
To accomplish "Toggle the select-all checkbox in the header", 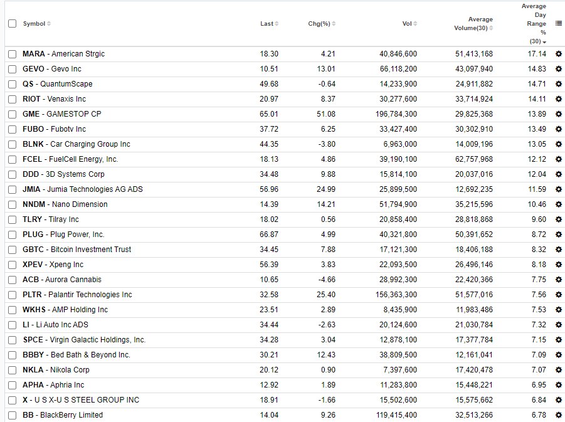I will point(11,23).
